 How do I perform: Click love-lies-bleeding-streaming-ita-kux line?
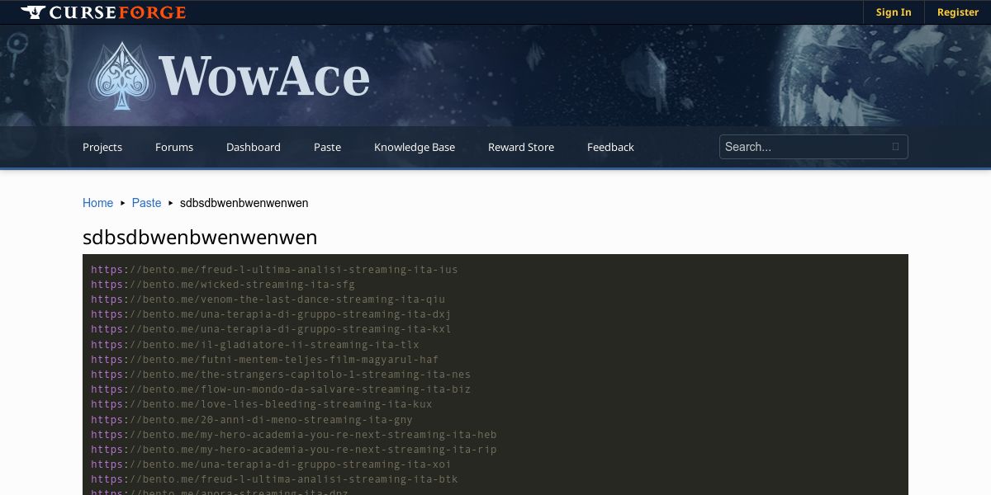[262, 404]
